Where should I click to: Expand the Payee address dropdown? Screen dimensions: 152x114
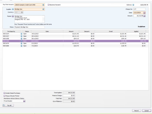point(13,16)
